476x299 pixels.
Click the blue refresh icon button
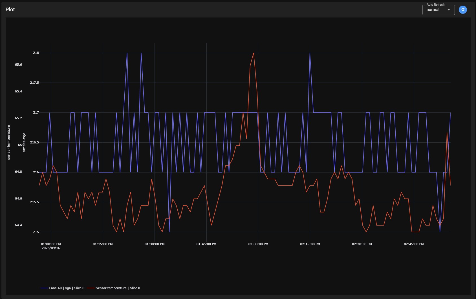tap(463, 10)
